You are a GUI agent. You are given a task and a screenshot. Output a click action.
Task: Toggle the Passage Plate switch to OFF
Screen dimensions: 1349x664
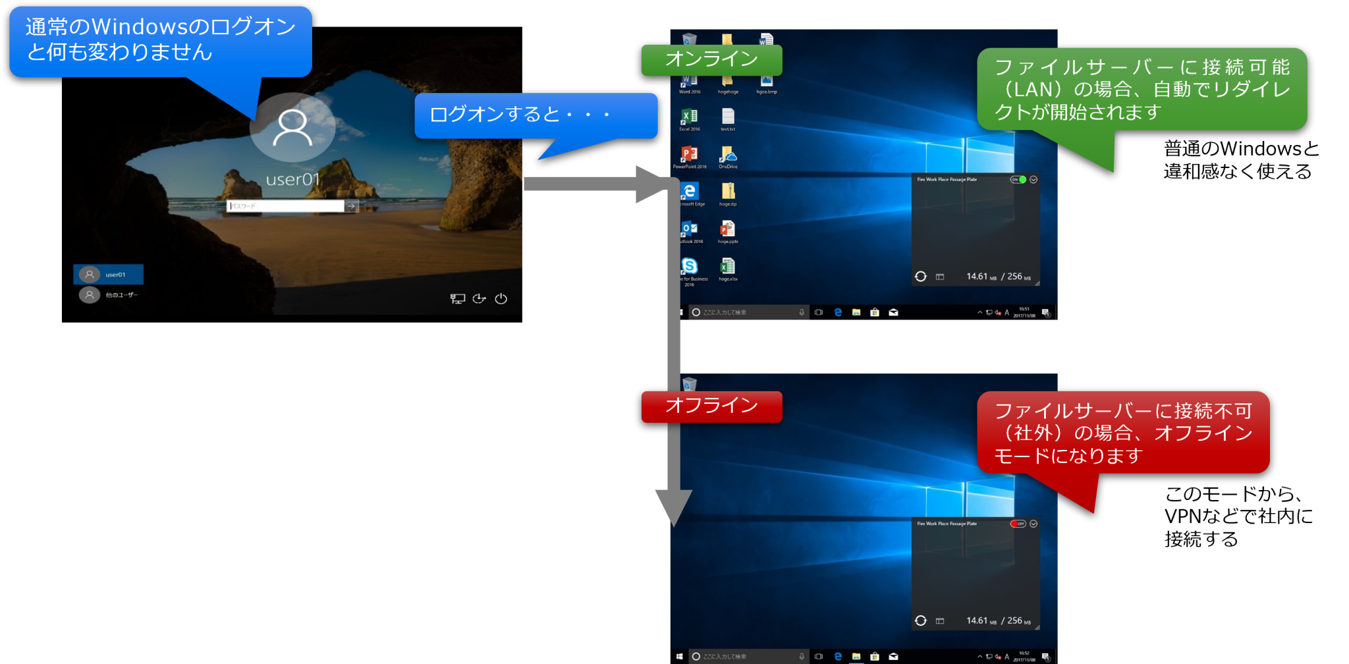tap(1018, 179)
